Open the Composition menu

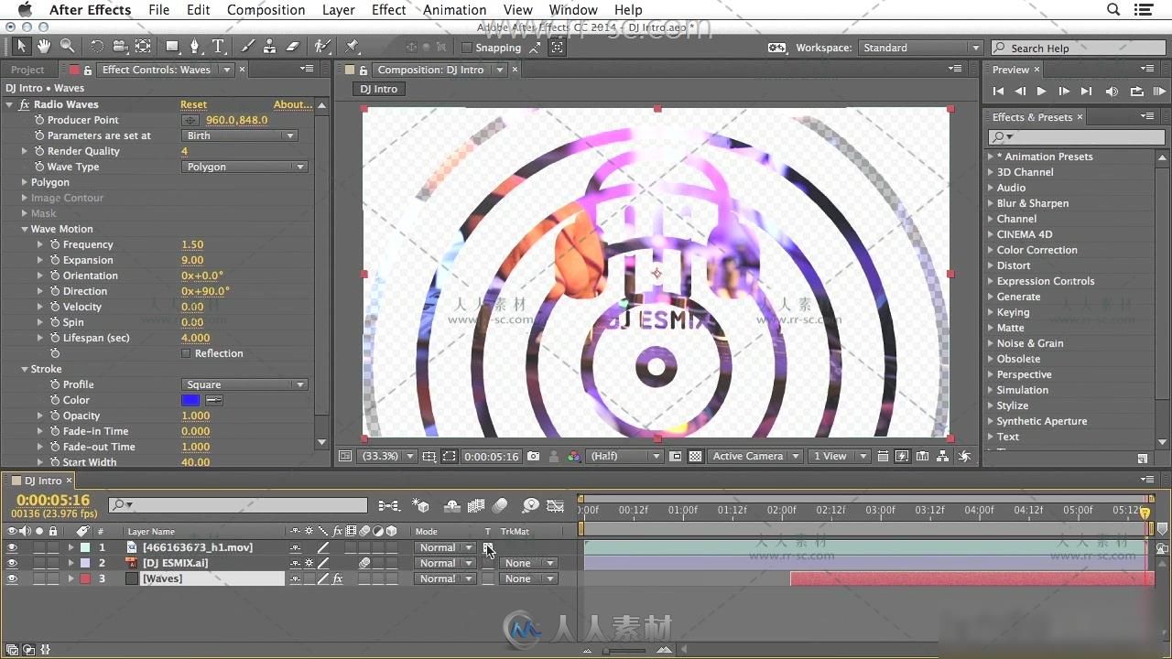[x=266, y=9]
